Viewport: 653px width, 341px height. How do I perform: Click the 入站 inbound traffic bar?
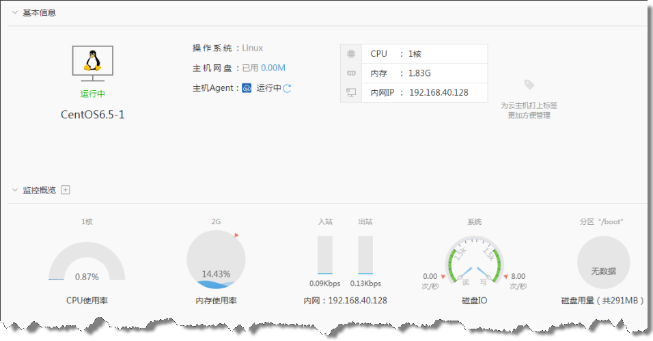click(x=325, y=256)
